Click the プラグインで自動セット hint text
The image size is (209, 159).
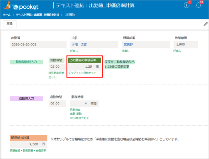(82, 73)
